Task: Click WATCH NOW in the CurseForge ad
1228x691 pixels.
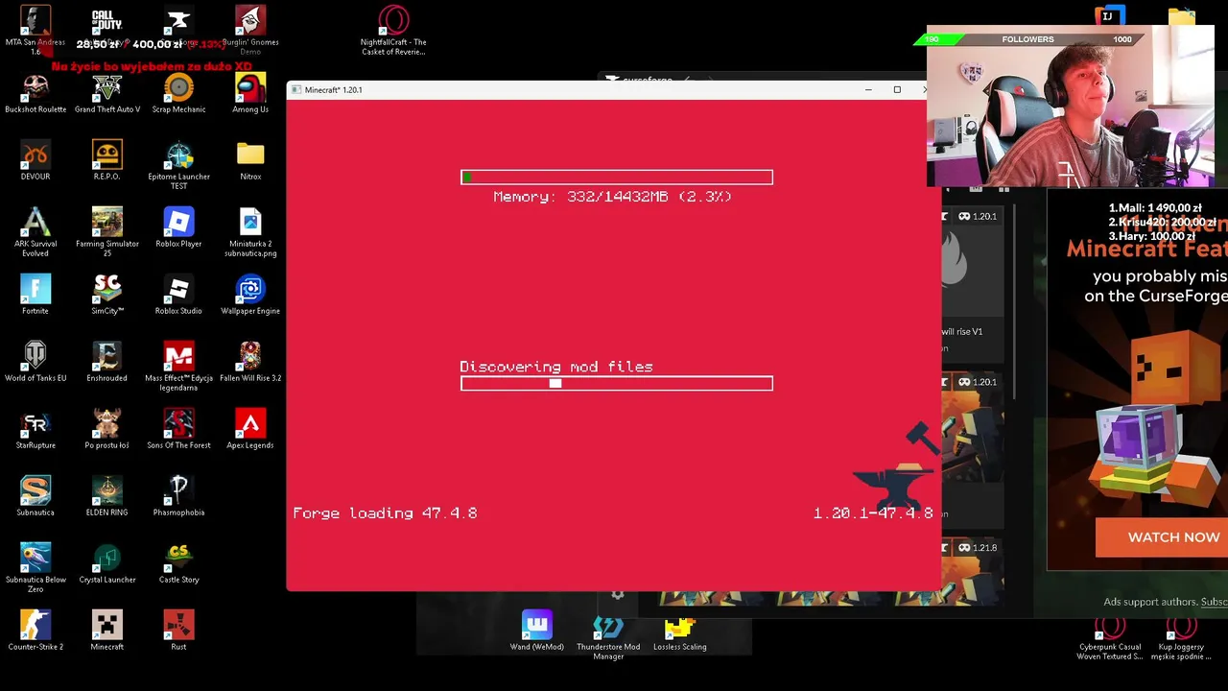Action: point(1173,537)
